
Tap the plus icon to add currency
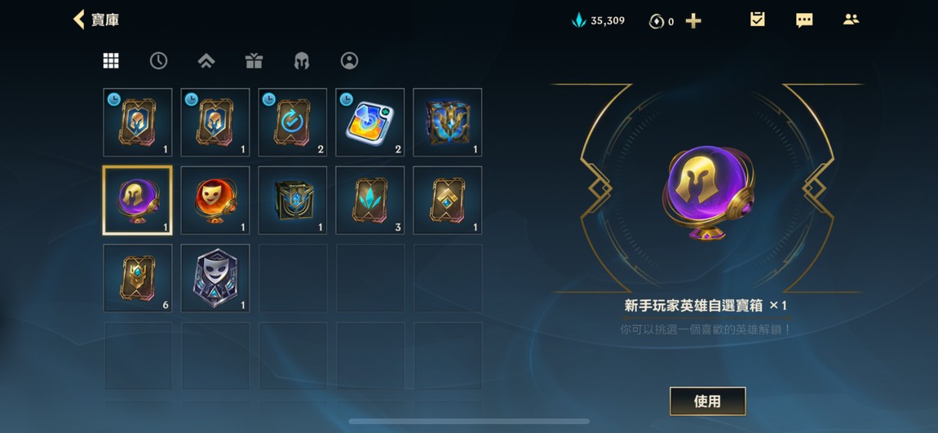693,21
